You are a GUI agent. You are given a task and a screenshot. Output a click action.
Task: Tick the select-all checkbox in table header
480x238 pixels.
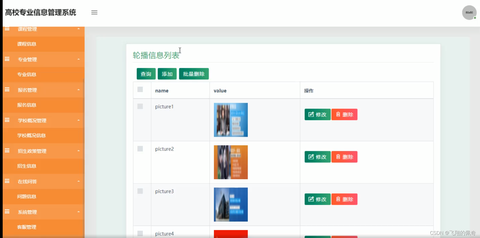[140, 89]
